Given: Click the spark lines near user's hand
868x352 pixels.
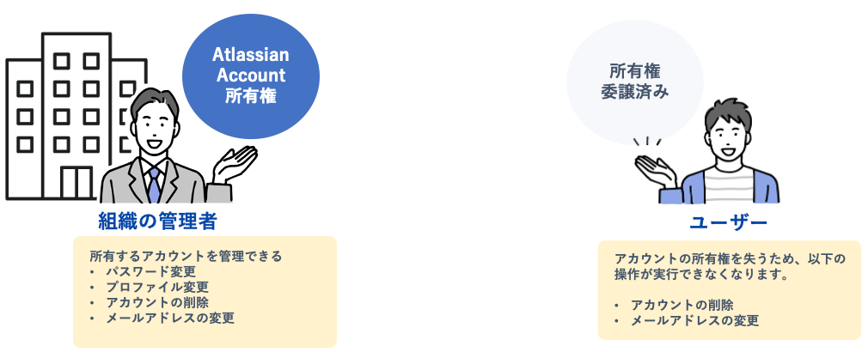Looking at the screenshot, I should [x=648, y=142].
